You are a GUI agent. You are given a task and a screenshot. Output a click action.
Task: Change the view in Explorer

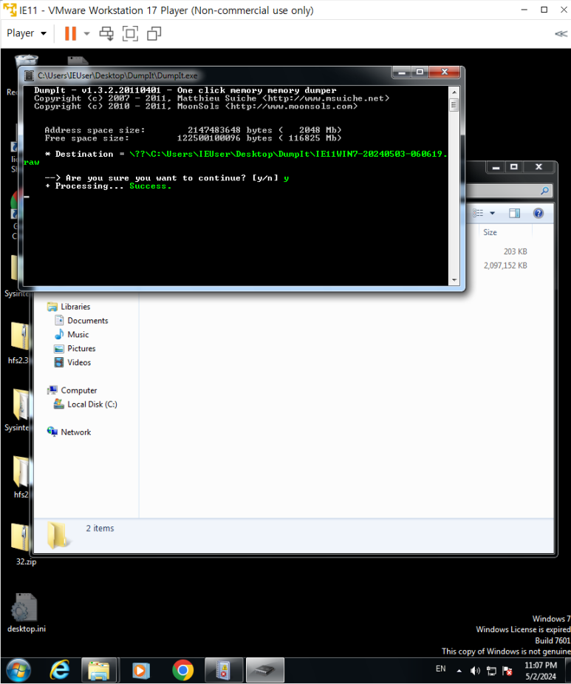[478, 213]
